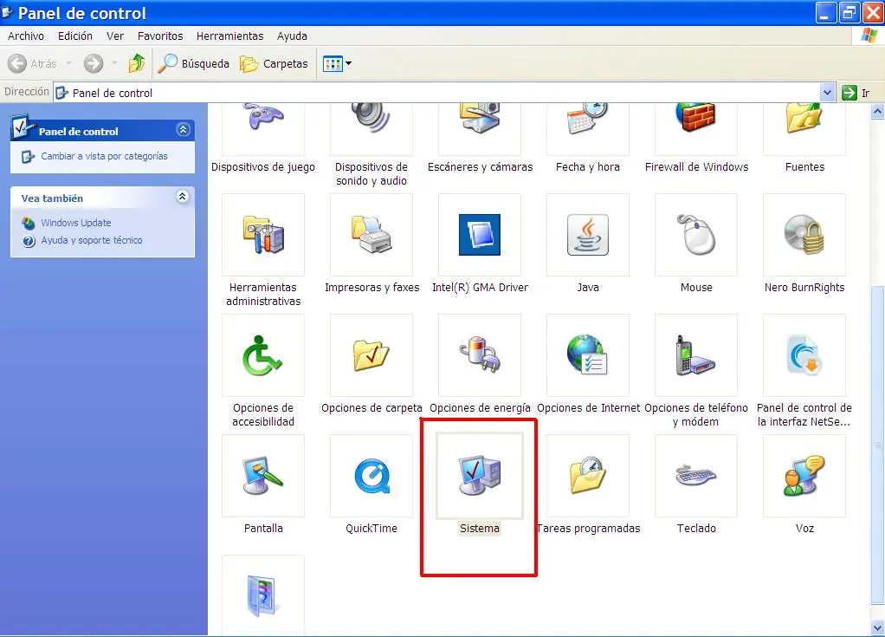Click Cambiar a vista por categorías link
The image size is (885, 637).
point(104,156)
